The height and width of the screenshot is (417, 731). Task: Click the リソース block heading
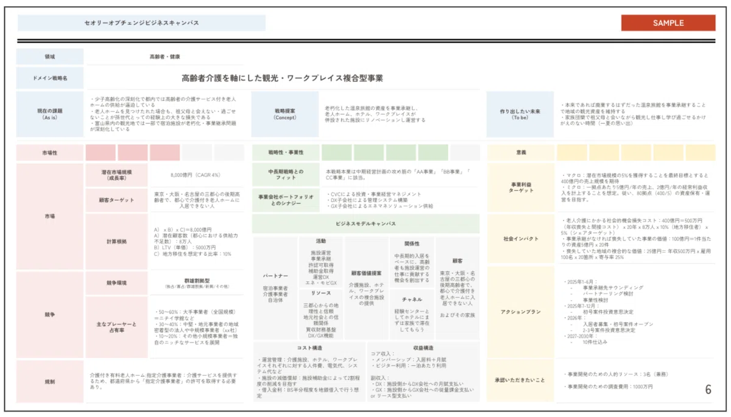321,293
